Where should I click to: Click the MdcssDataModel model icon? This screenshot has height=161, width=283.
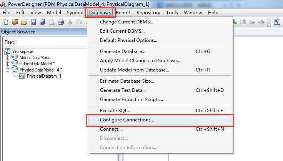point(15,58)
